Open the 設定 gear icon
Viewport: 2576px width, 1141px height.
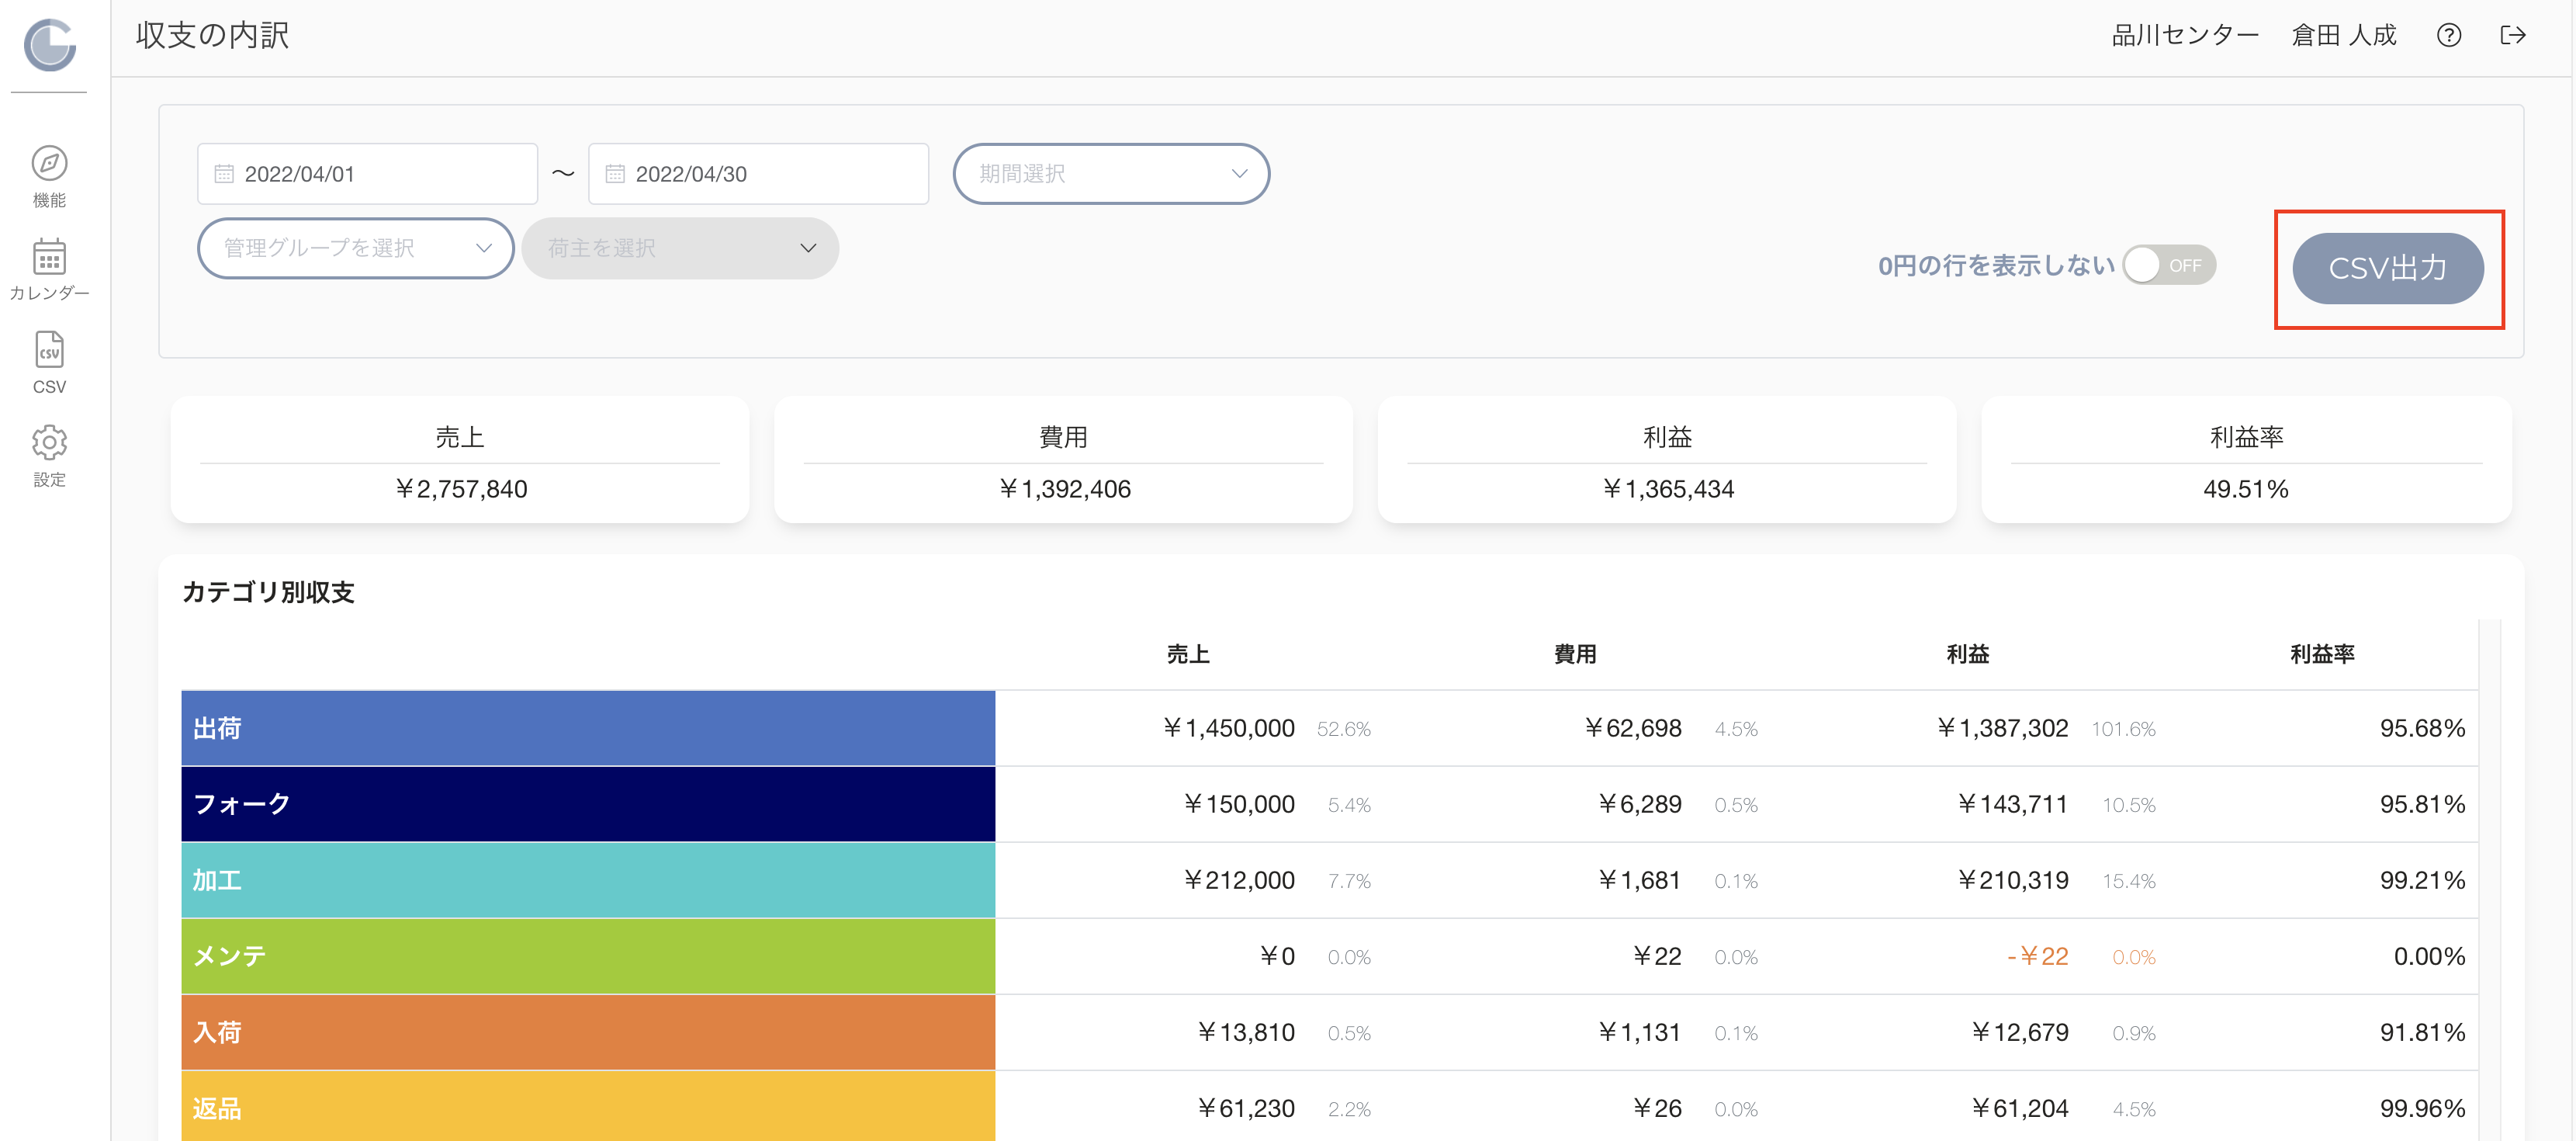(49, 442)
